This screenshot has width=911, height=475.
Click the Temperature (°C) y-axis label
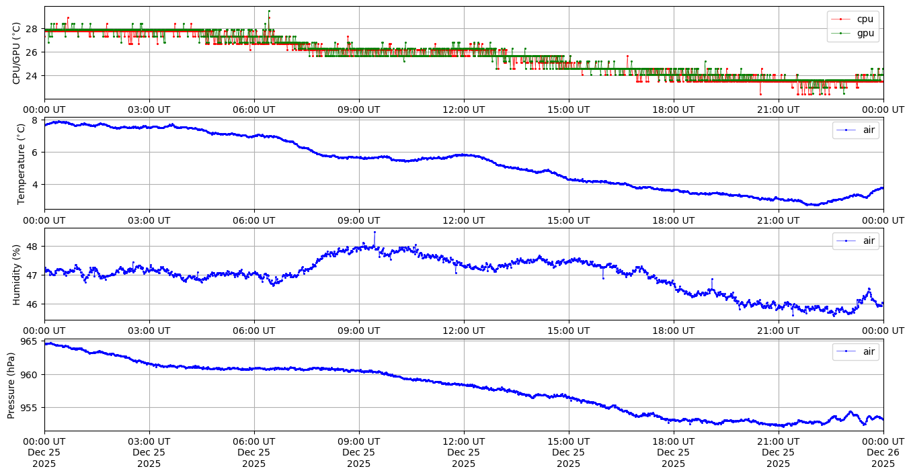point(21,164)
